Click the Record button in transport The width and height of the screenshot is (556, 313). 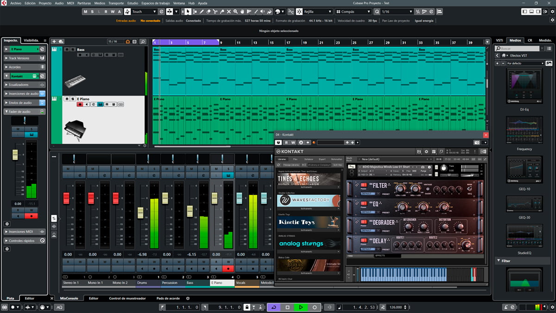click(314, 307)
